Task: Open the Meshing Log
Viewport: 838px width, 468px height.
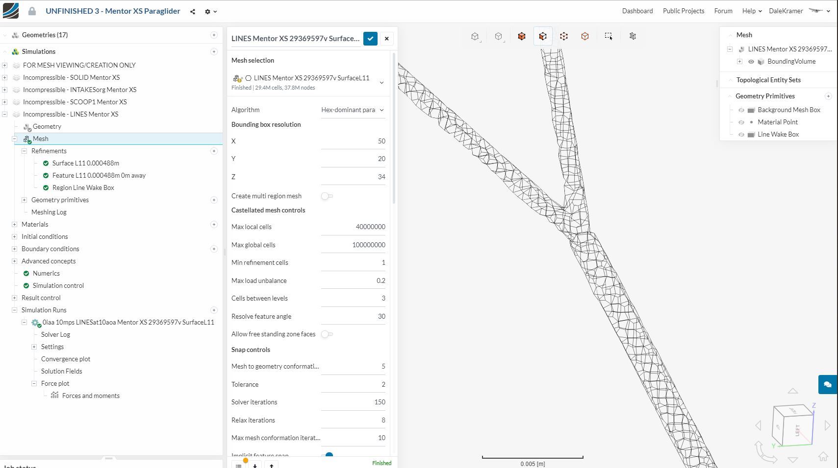Action: click(x=49, y=212)
